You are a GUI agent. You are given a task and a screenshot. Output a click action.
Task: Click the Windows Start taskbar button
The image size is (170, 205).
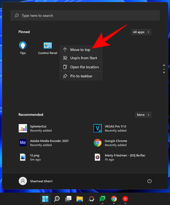pyautogui.click(x=45, y=199)
